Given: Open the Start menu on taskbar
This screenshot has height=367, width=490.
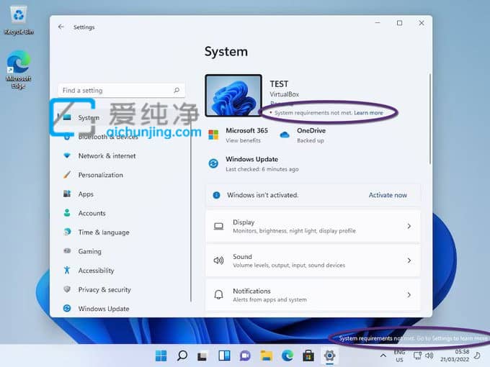Looking at the screenshot, I should [x=161, y=355].
